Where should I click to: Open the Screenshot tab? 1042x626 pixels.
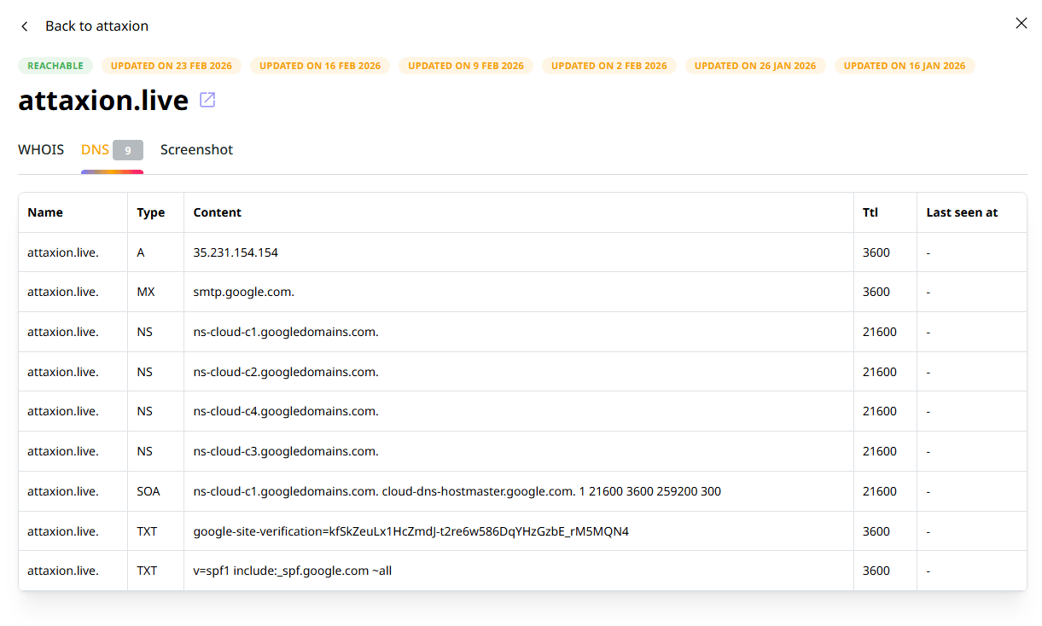(196, 149)
